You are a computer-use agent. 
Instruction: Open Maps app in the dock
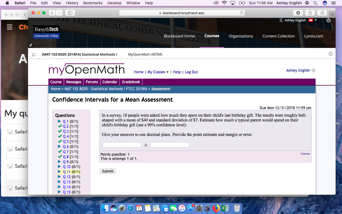[x=156, y=208]
